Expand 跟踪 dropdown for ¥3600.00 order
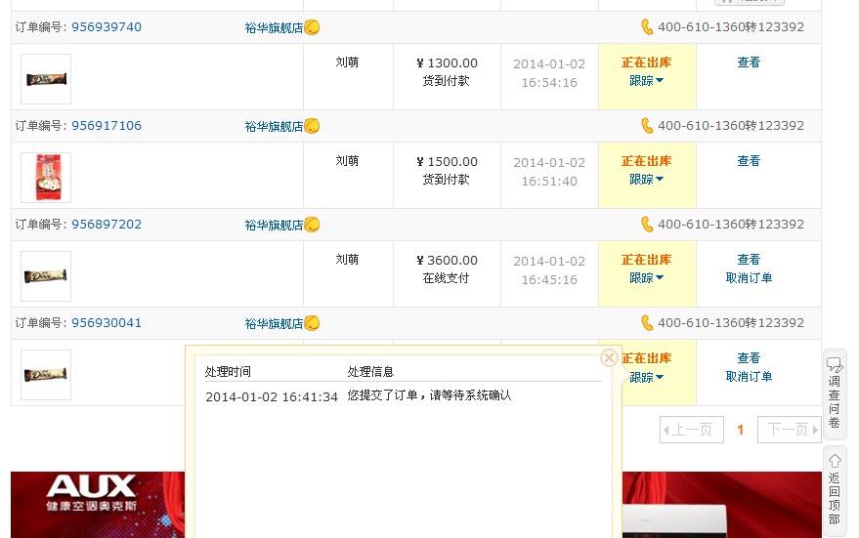This screenshot has height=538, width=859. pyautogui.click(x=646, y=277)
